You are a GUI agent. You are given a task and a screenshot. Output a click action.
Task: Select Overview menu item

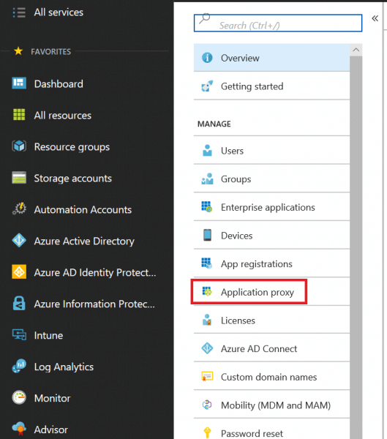pyautogui.click(x=271, y=58)
